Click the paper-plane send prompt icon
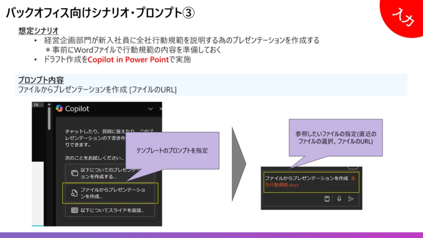 [x=351, y=199]
